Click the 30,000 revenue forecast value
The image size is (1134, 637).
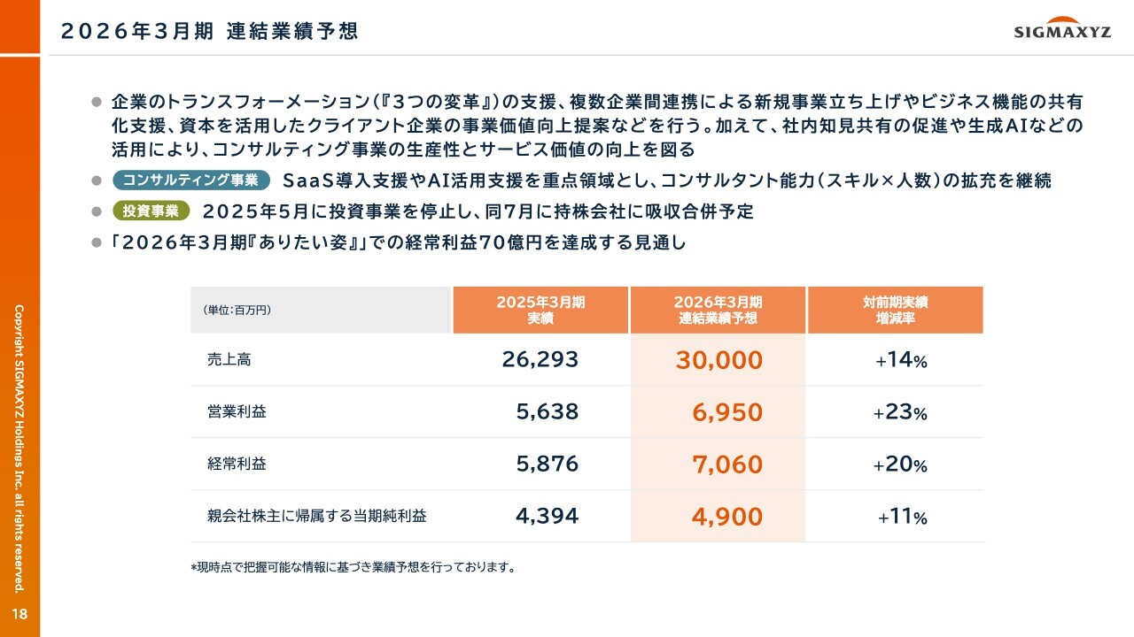click(718, 360)
